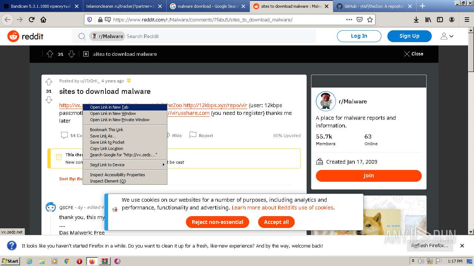Join r/Malware community
The image size is (474, 266).
[x=368, y=175]
